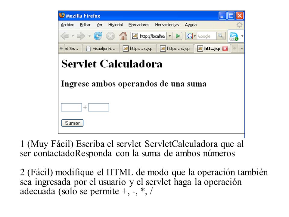This screenshot has width=289, height=217.
Task: Open the Marcadores menu
Action: (139, 25)
